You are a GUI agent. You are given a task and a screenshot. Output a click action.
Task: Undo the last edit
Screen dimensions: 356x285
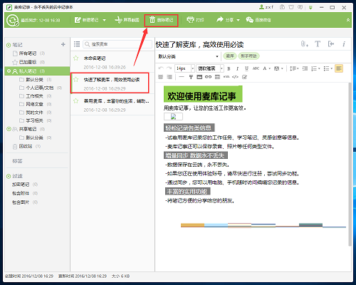(x=161, y=68)
